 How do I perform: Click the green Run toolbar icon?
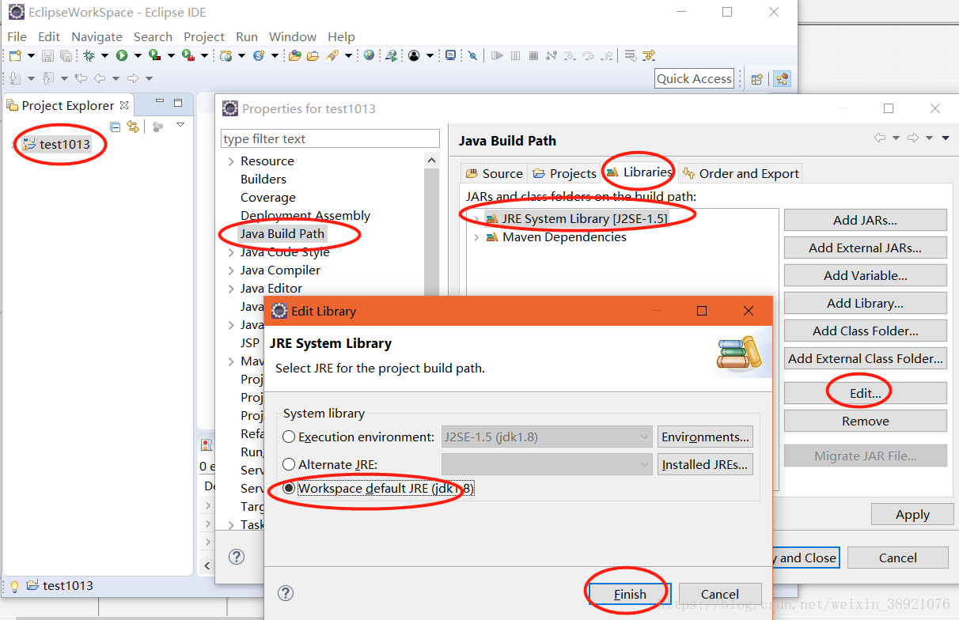pyautogui.click(x=122, y=55)
